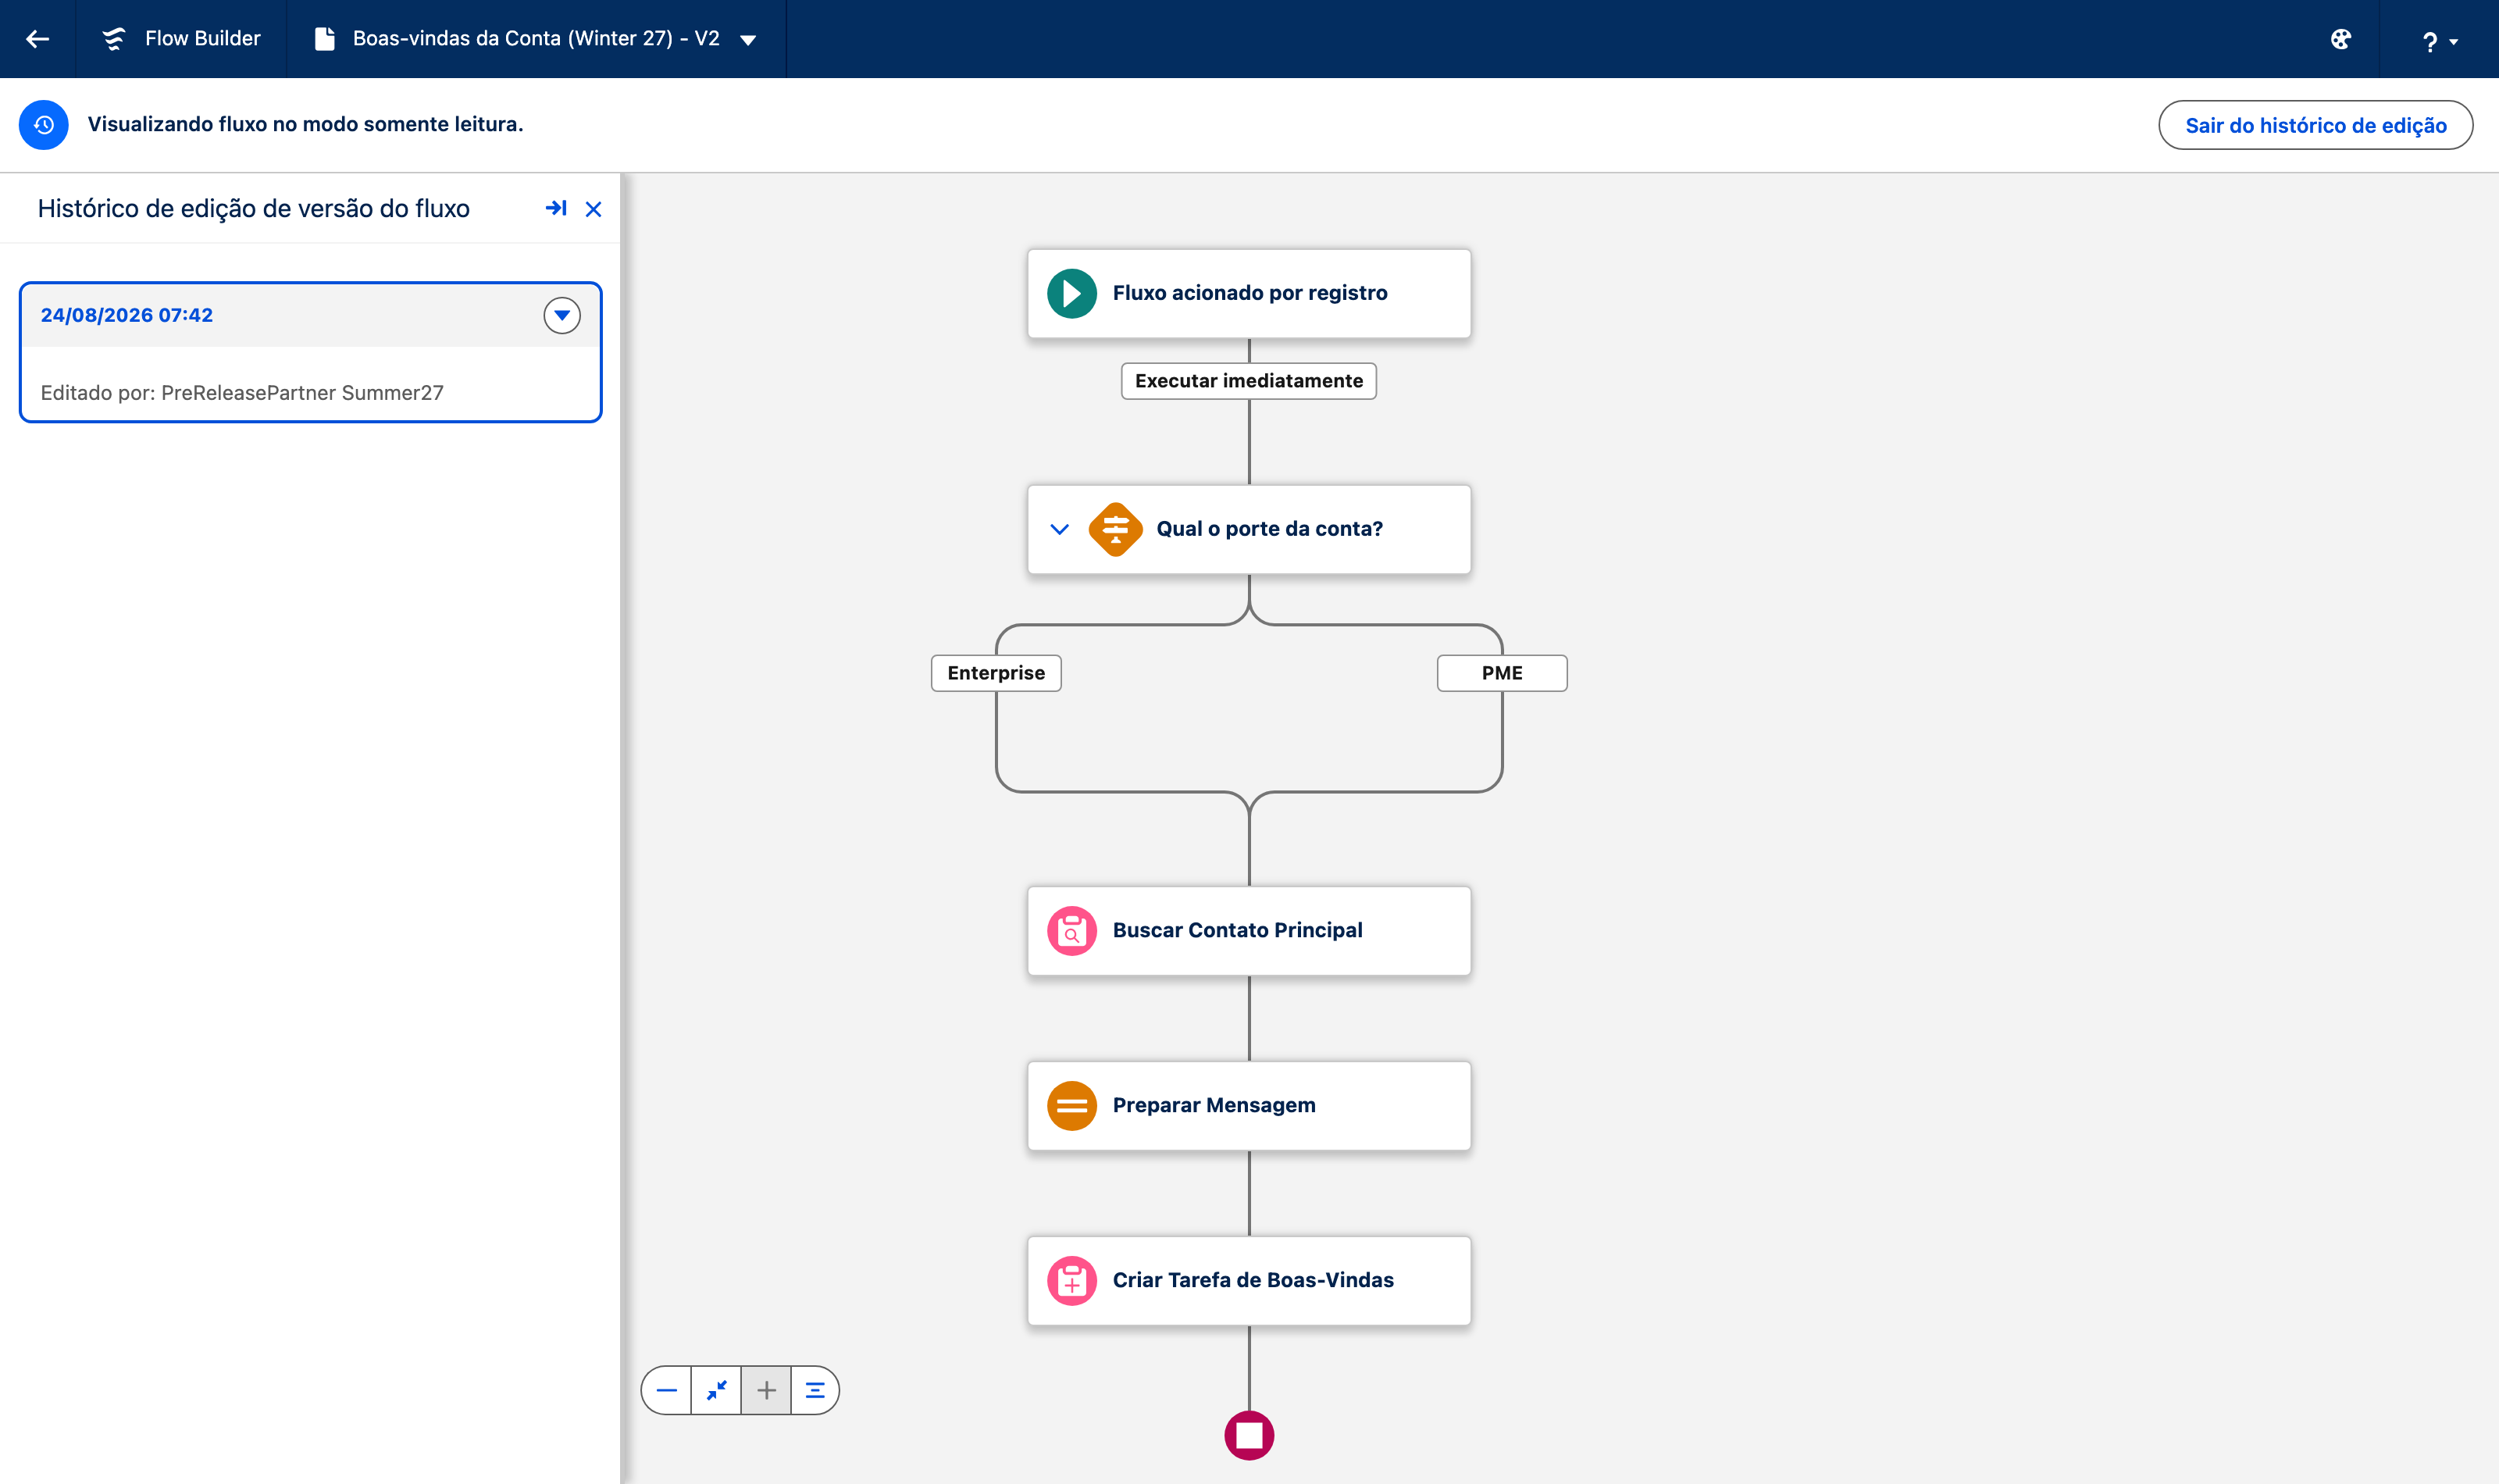Click Boas-vindas da Conta (Winter 27) - V2 name

point(536,39)
